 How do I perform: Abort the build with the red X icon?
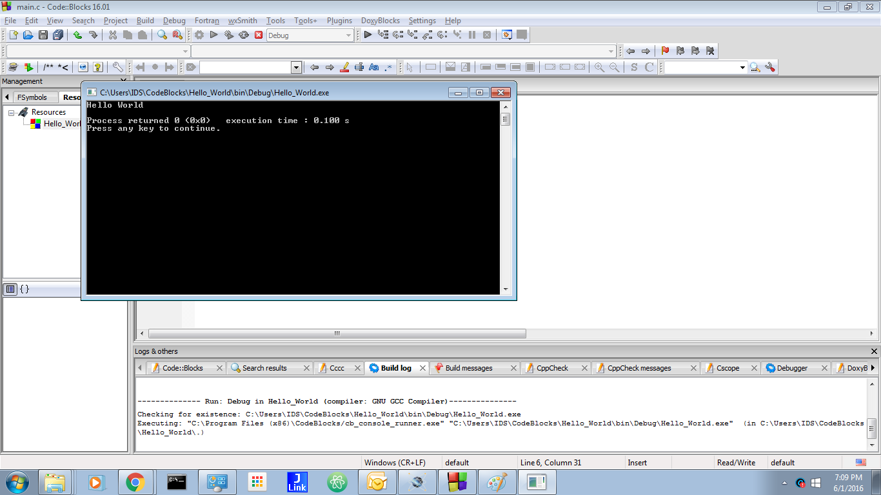pyautogui.click(x=259, y=35)
